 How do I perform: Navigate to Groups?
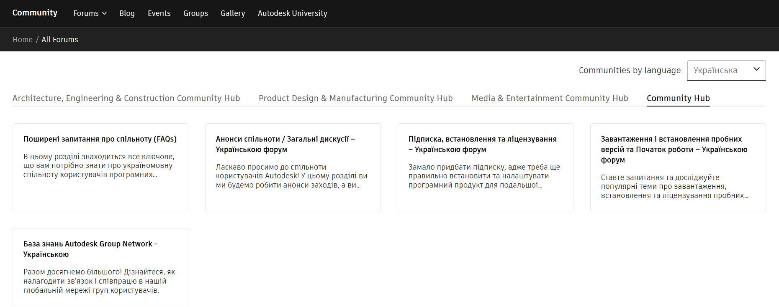195,13
